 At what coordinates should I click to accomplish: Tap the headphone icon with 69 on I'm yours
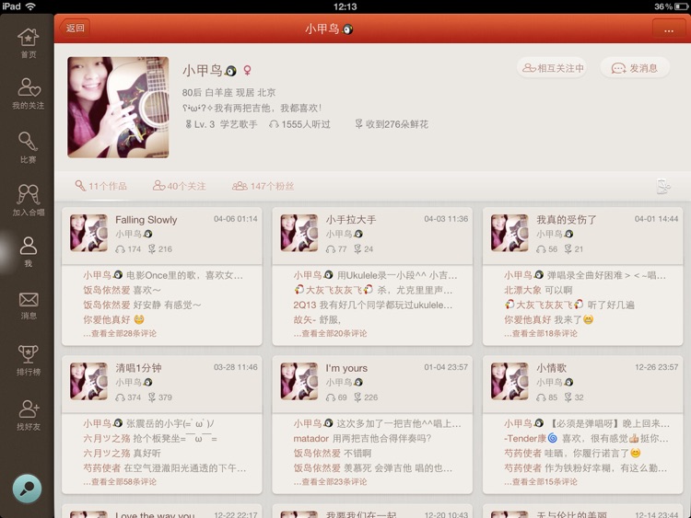(331, 397)
